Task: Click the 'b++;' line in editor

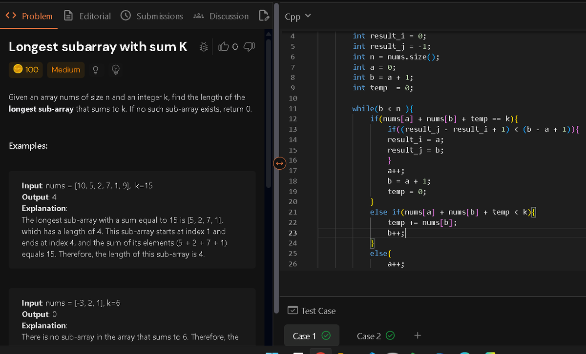Action: click(396, 233)
